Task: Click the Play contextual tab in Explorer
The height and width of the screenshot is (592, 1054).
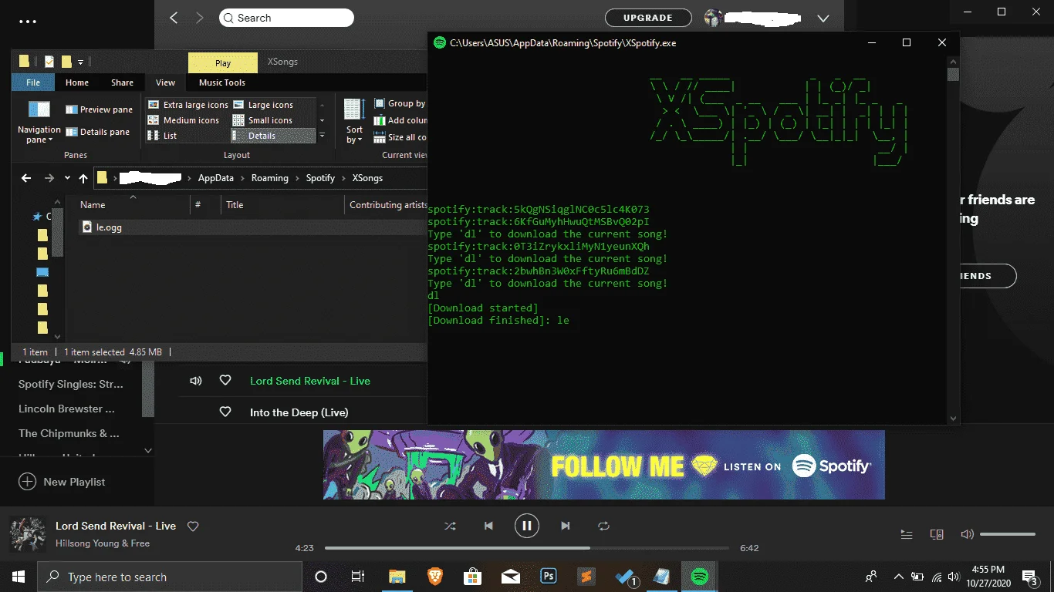Action: click(223, 63)
